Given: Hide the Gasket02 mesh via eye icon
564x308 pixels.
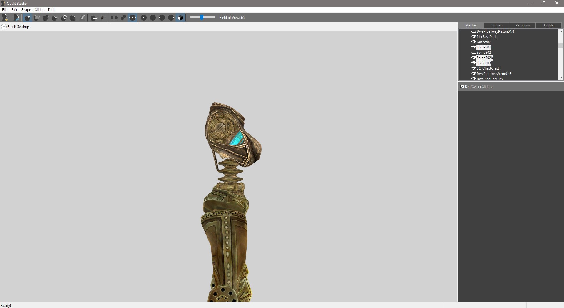Looking at the screenshot, I should (x=473, y=42).
